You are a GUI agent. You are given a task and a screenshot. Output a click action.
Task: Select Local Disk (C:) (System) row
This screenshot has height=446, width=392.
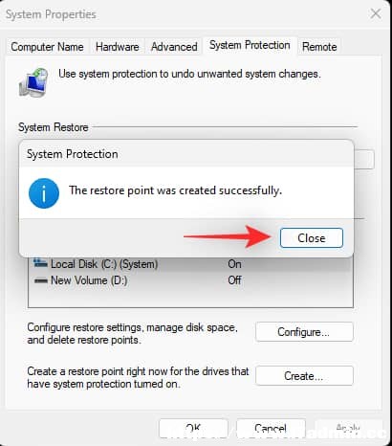coord(190,264)
